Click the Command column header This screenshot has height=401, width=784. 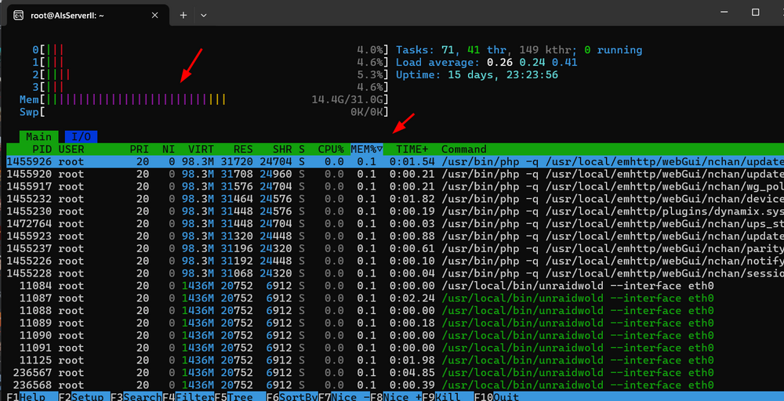[x=463, y=149]
